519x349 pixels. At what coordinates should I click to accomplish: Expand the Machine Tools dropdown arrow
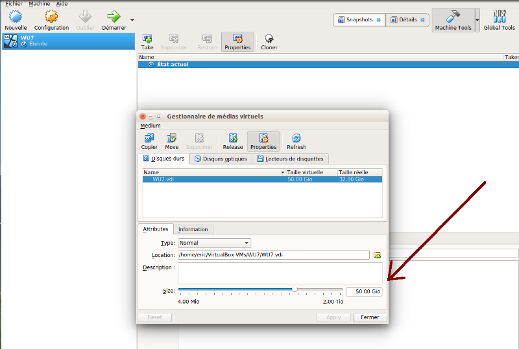click(x=478, y=20)
